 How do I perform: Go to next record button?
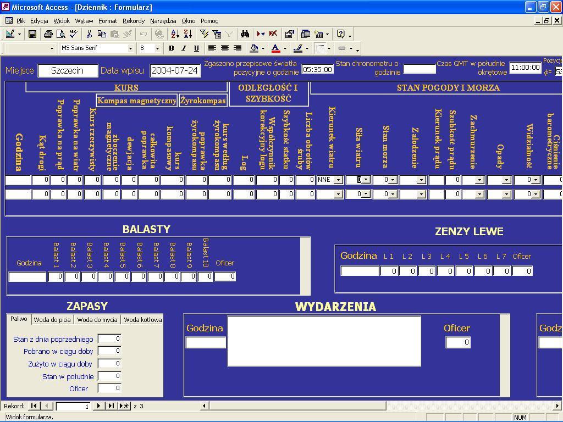click(x=98, y=406)
